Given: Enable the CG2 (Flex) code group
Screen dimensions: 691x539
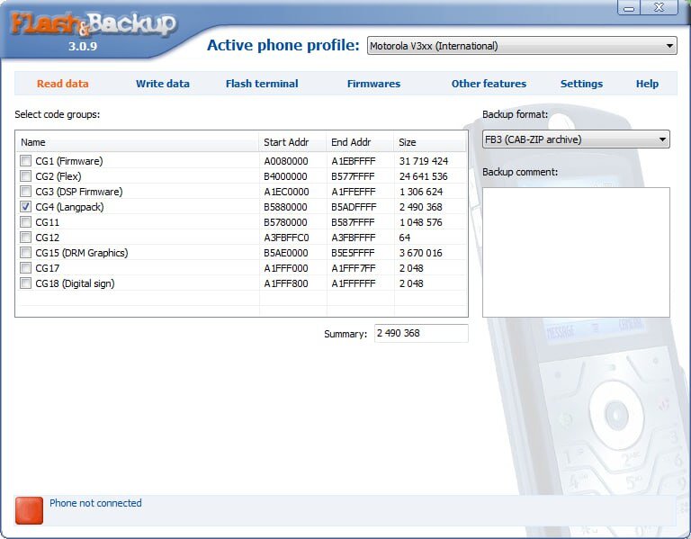Looking at the screenshot, I should (25, 176).
